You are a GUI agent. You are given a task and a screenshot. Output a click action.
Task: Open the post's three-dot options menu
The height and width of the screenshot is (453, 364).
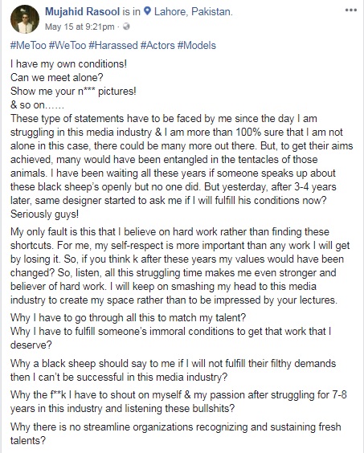click(350, 10)
